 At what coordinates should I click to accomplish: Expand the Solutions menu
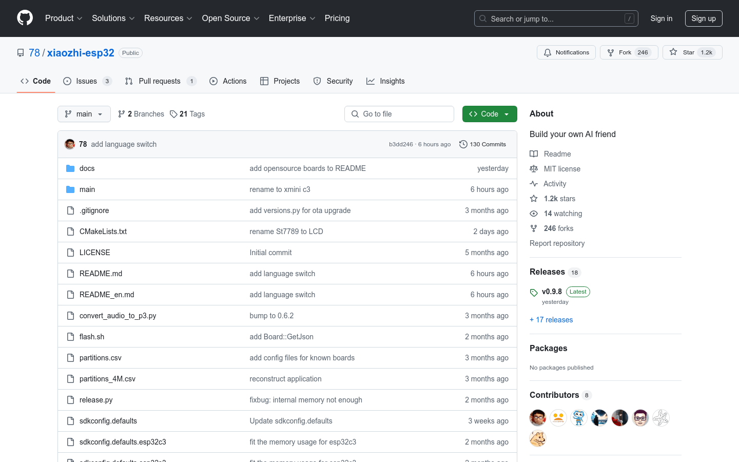pyautogui.click(x=113, y=18)
